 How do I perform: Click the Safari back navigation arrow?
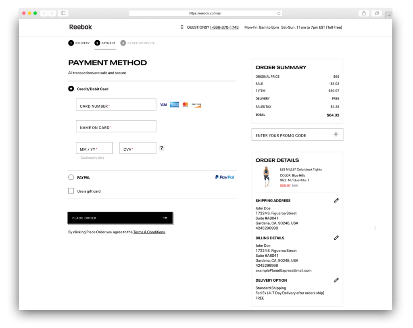(x=44, y=13)
